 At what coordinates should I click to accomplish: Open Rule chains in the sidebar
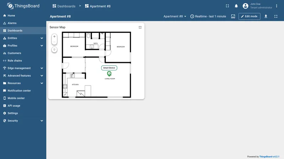[x=23, y=61]
